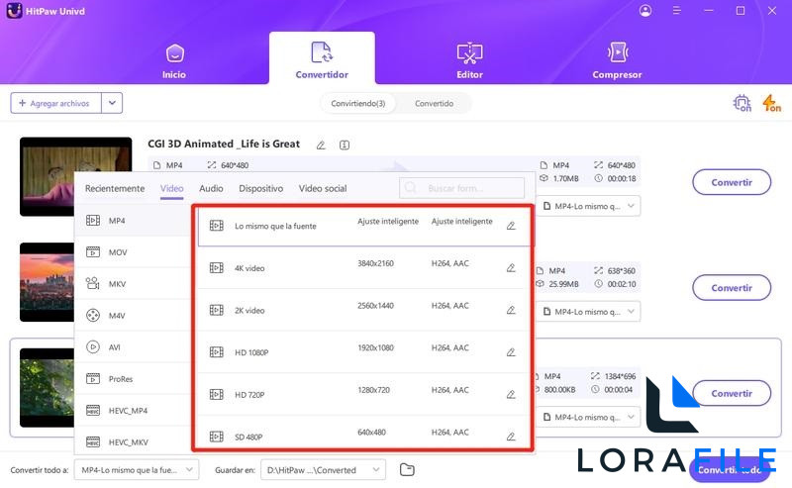The image size is (792, 488).
Task: Click Agregar archivos button
Action: coord(56,103)
